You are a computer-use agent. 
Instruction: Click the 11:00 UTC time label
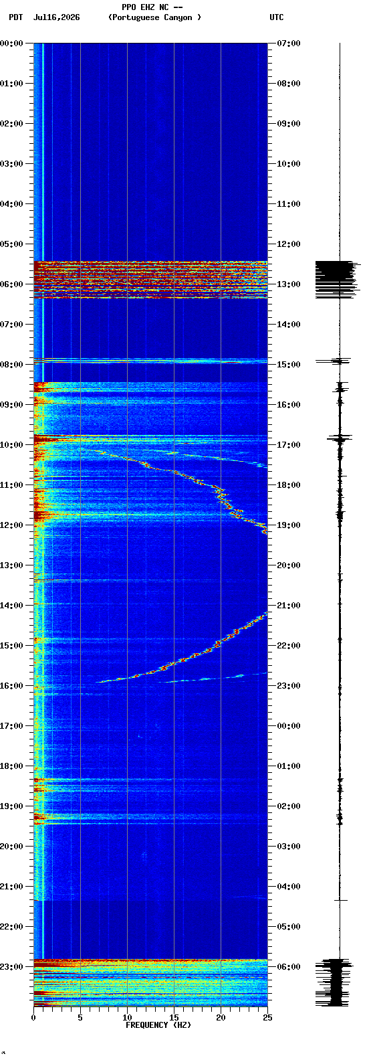pos(289,204)
